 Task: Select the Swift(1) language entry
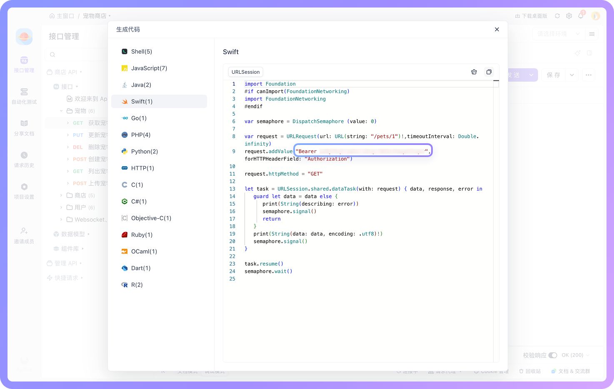[159, 102]
